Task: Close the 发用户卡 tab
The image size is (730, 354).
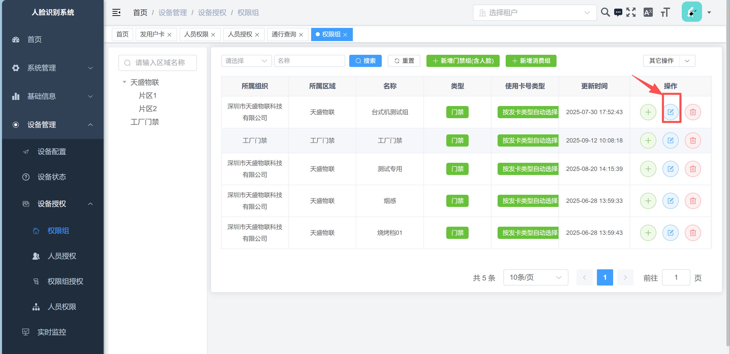Action: tap(169, 35)
